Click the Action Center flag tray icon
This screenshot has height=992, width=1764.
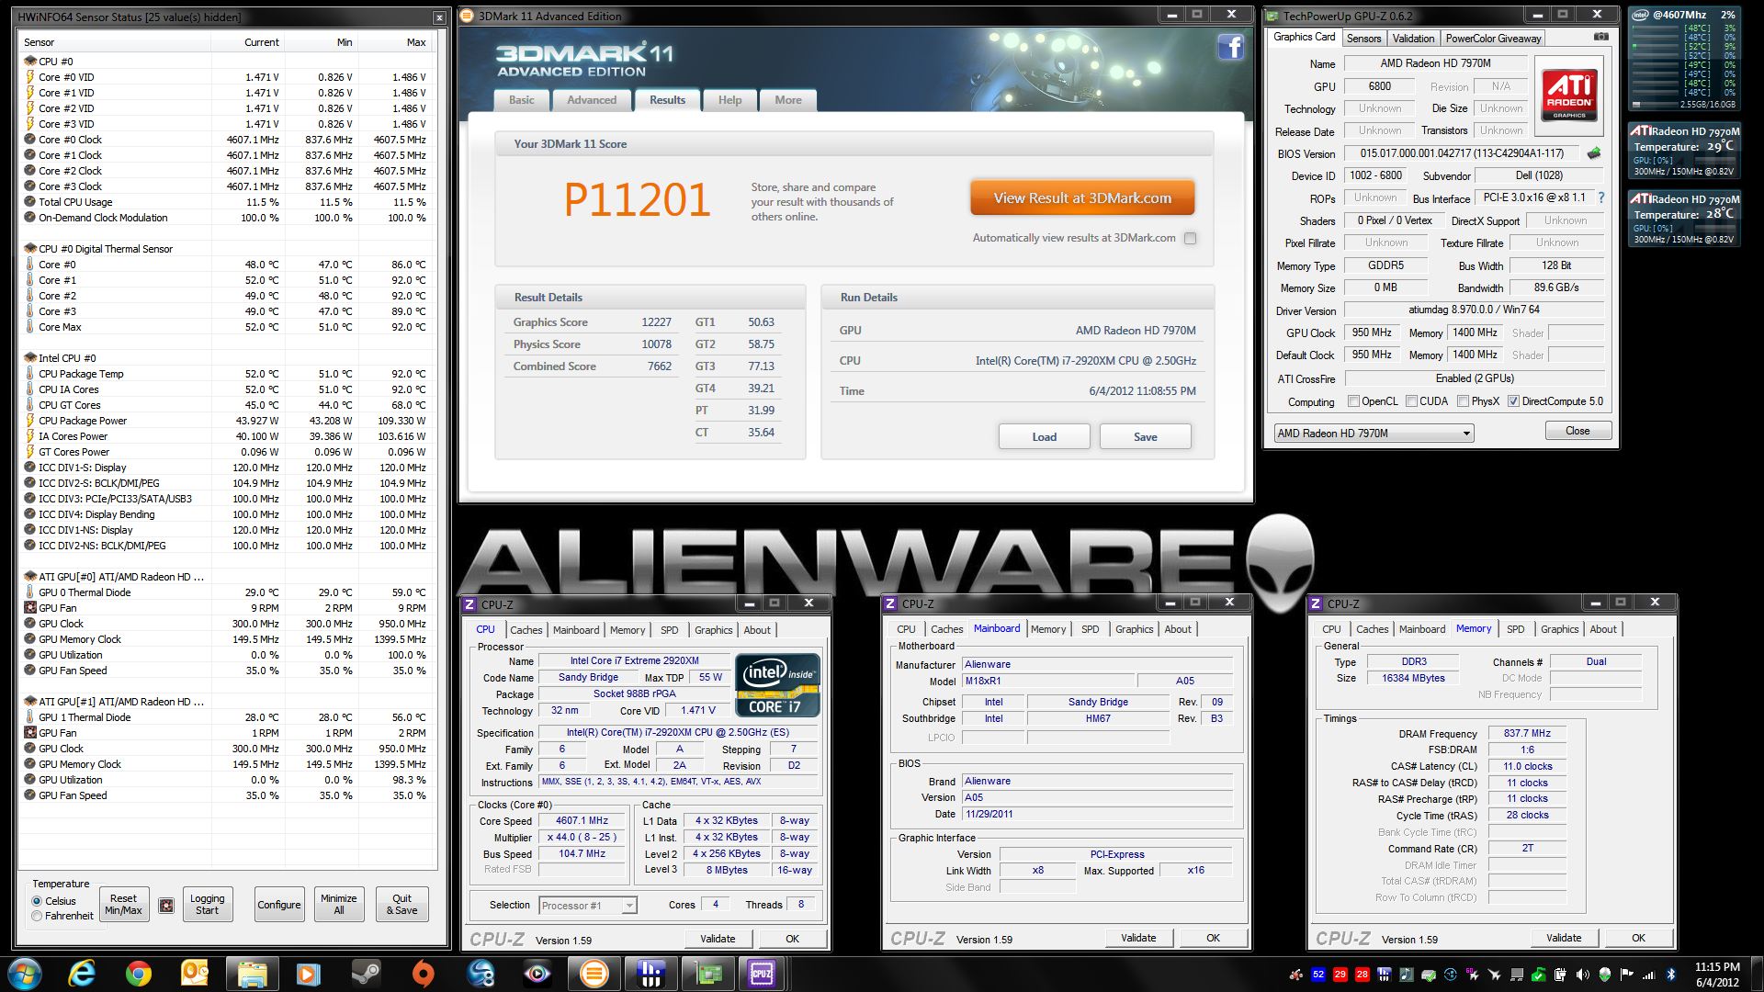[1627, 975]
